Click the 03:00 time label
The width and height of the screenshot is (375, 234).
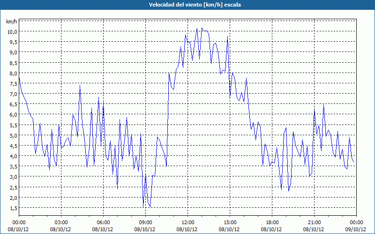click(x=61, y=223)
